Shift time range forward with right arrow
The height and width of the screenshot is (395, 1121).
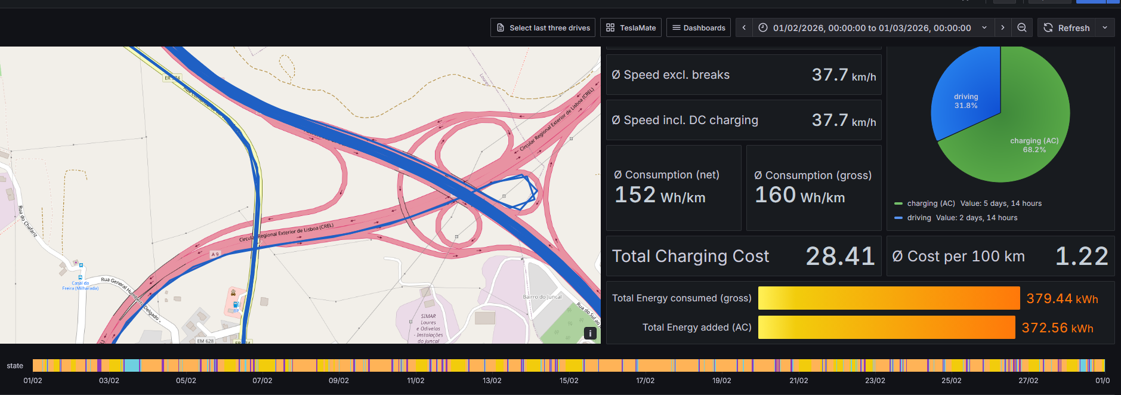(1003, 27)
